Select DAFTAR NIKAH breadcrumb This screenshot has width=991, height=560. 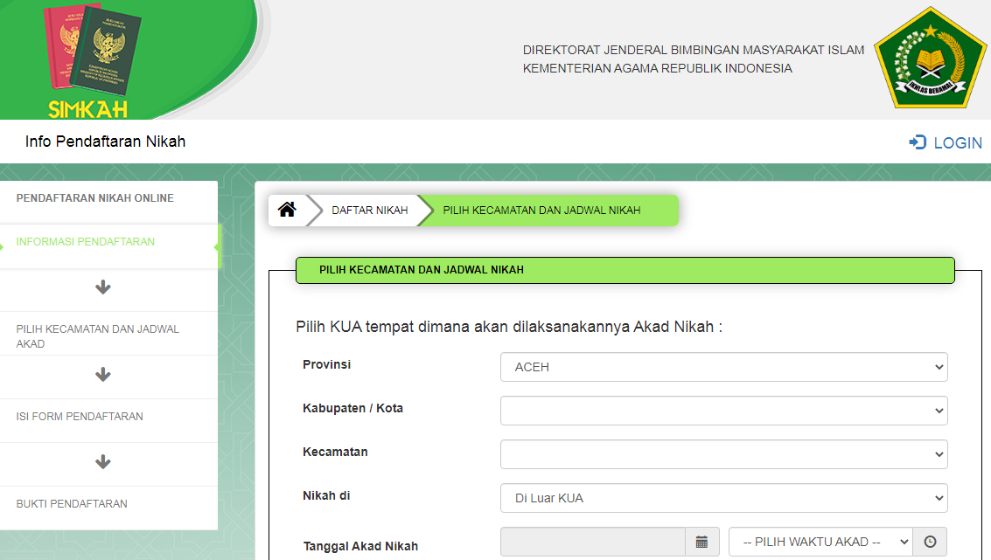point(370,211)
